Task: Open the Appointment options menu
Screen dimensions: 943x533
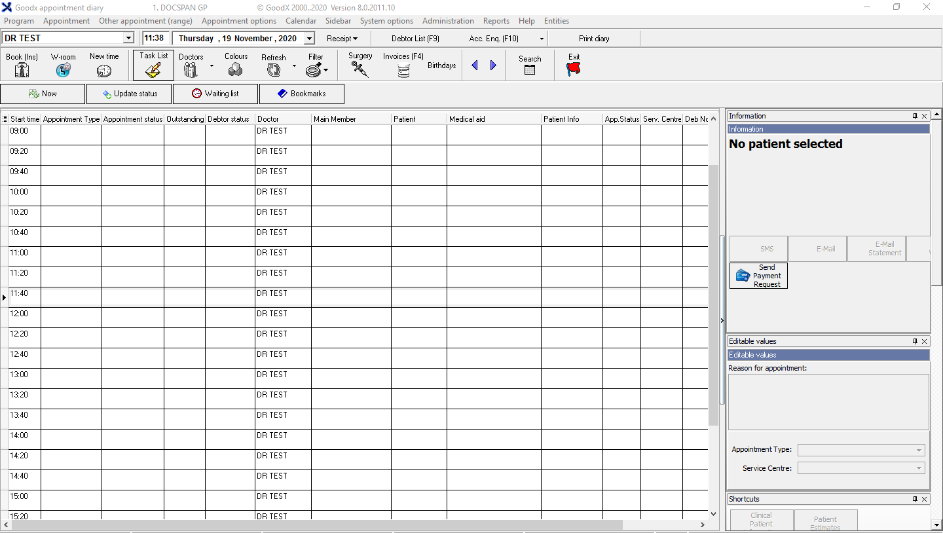Action: click(238, 21)
